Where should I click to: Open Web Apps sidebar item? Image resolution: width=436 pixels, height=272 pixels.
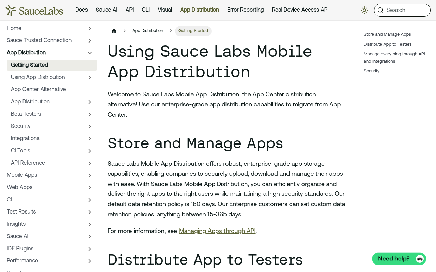(20, 187)
